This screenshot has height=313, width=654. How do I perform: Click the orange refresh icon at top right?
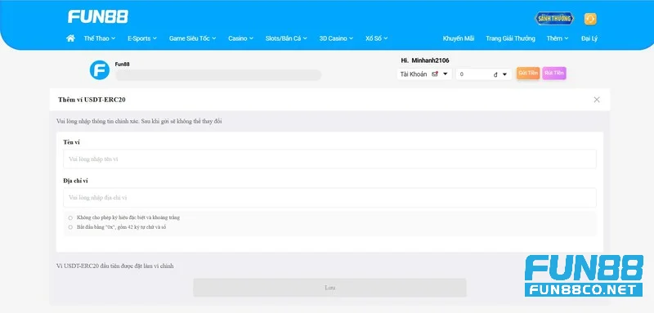click(x=590, y=19)
